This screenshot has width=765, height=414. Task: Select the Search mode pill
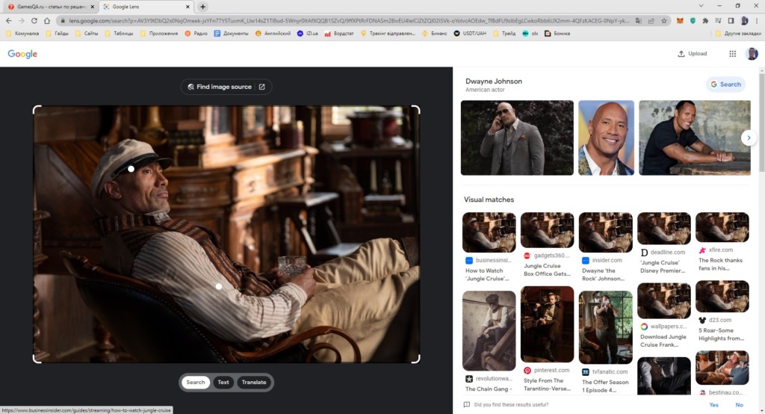(196, 383)
